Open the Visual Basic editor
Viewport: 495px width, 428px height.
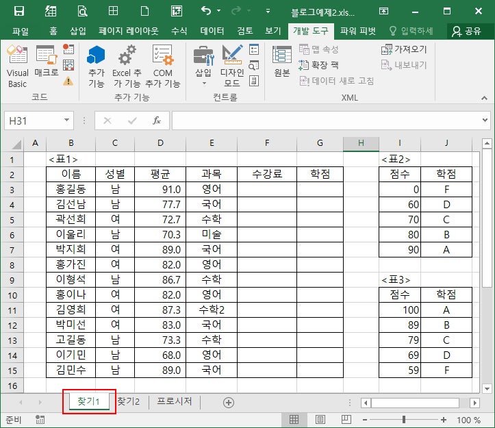pos(17,66)
